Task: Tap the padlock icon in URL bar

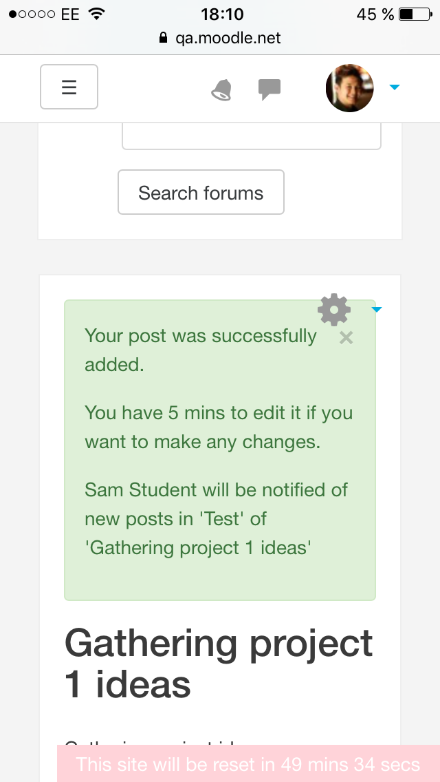Action: pos(163,38)
